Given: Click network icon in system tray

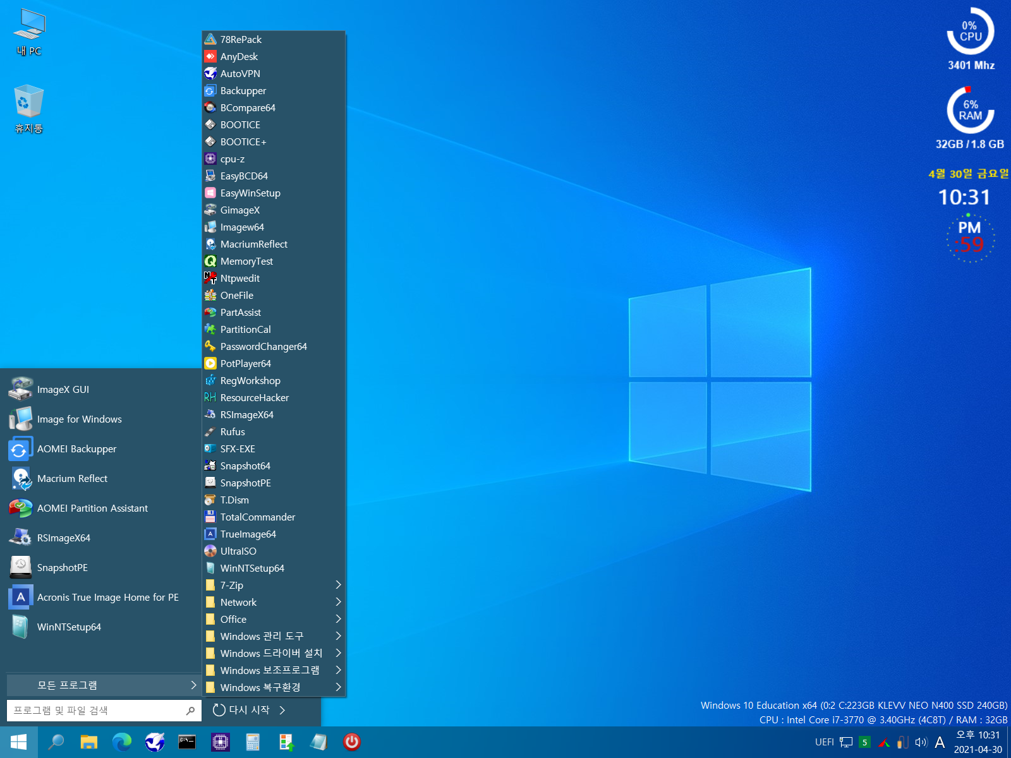Looking at the screenshot, I should pos(846,742).
